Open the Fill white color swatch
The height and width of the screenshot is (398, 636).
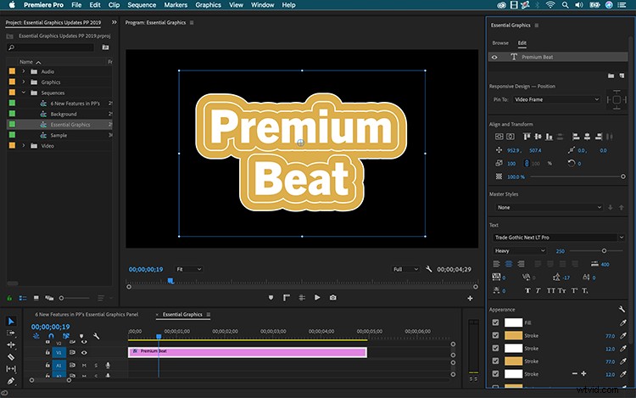coord(513,322)
